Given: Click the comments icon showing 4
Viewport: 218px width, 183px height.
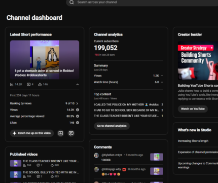Looking at the screenshot, I should click(x=28, y=84).
